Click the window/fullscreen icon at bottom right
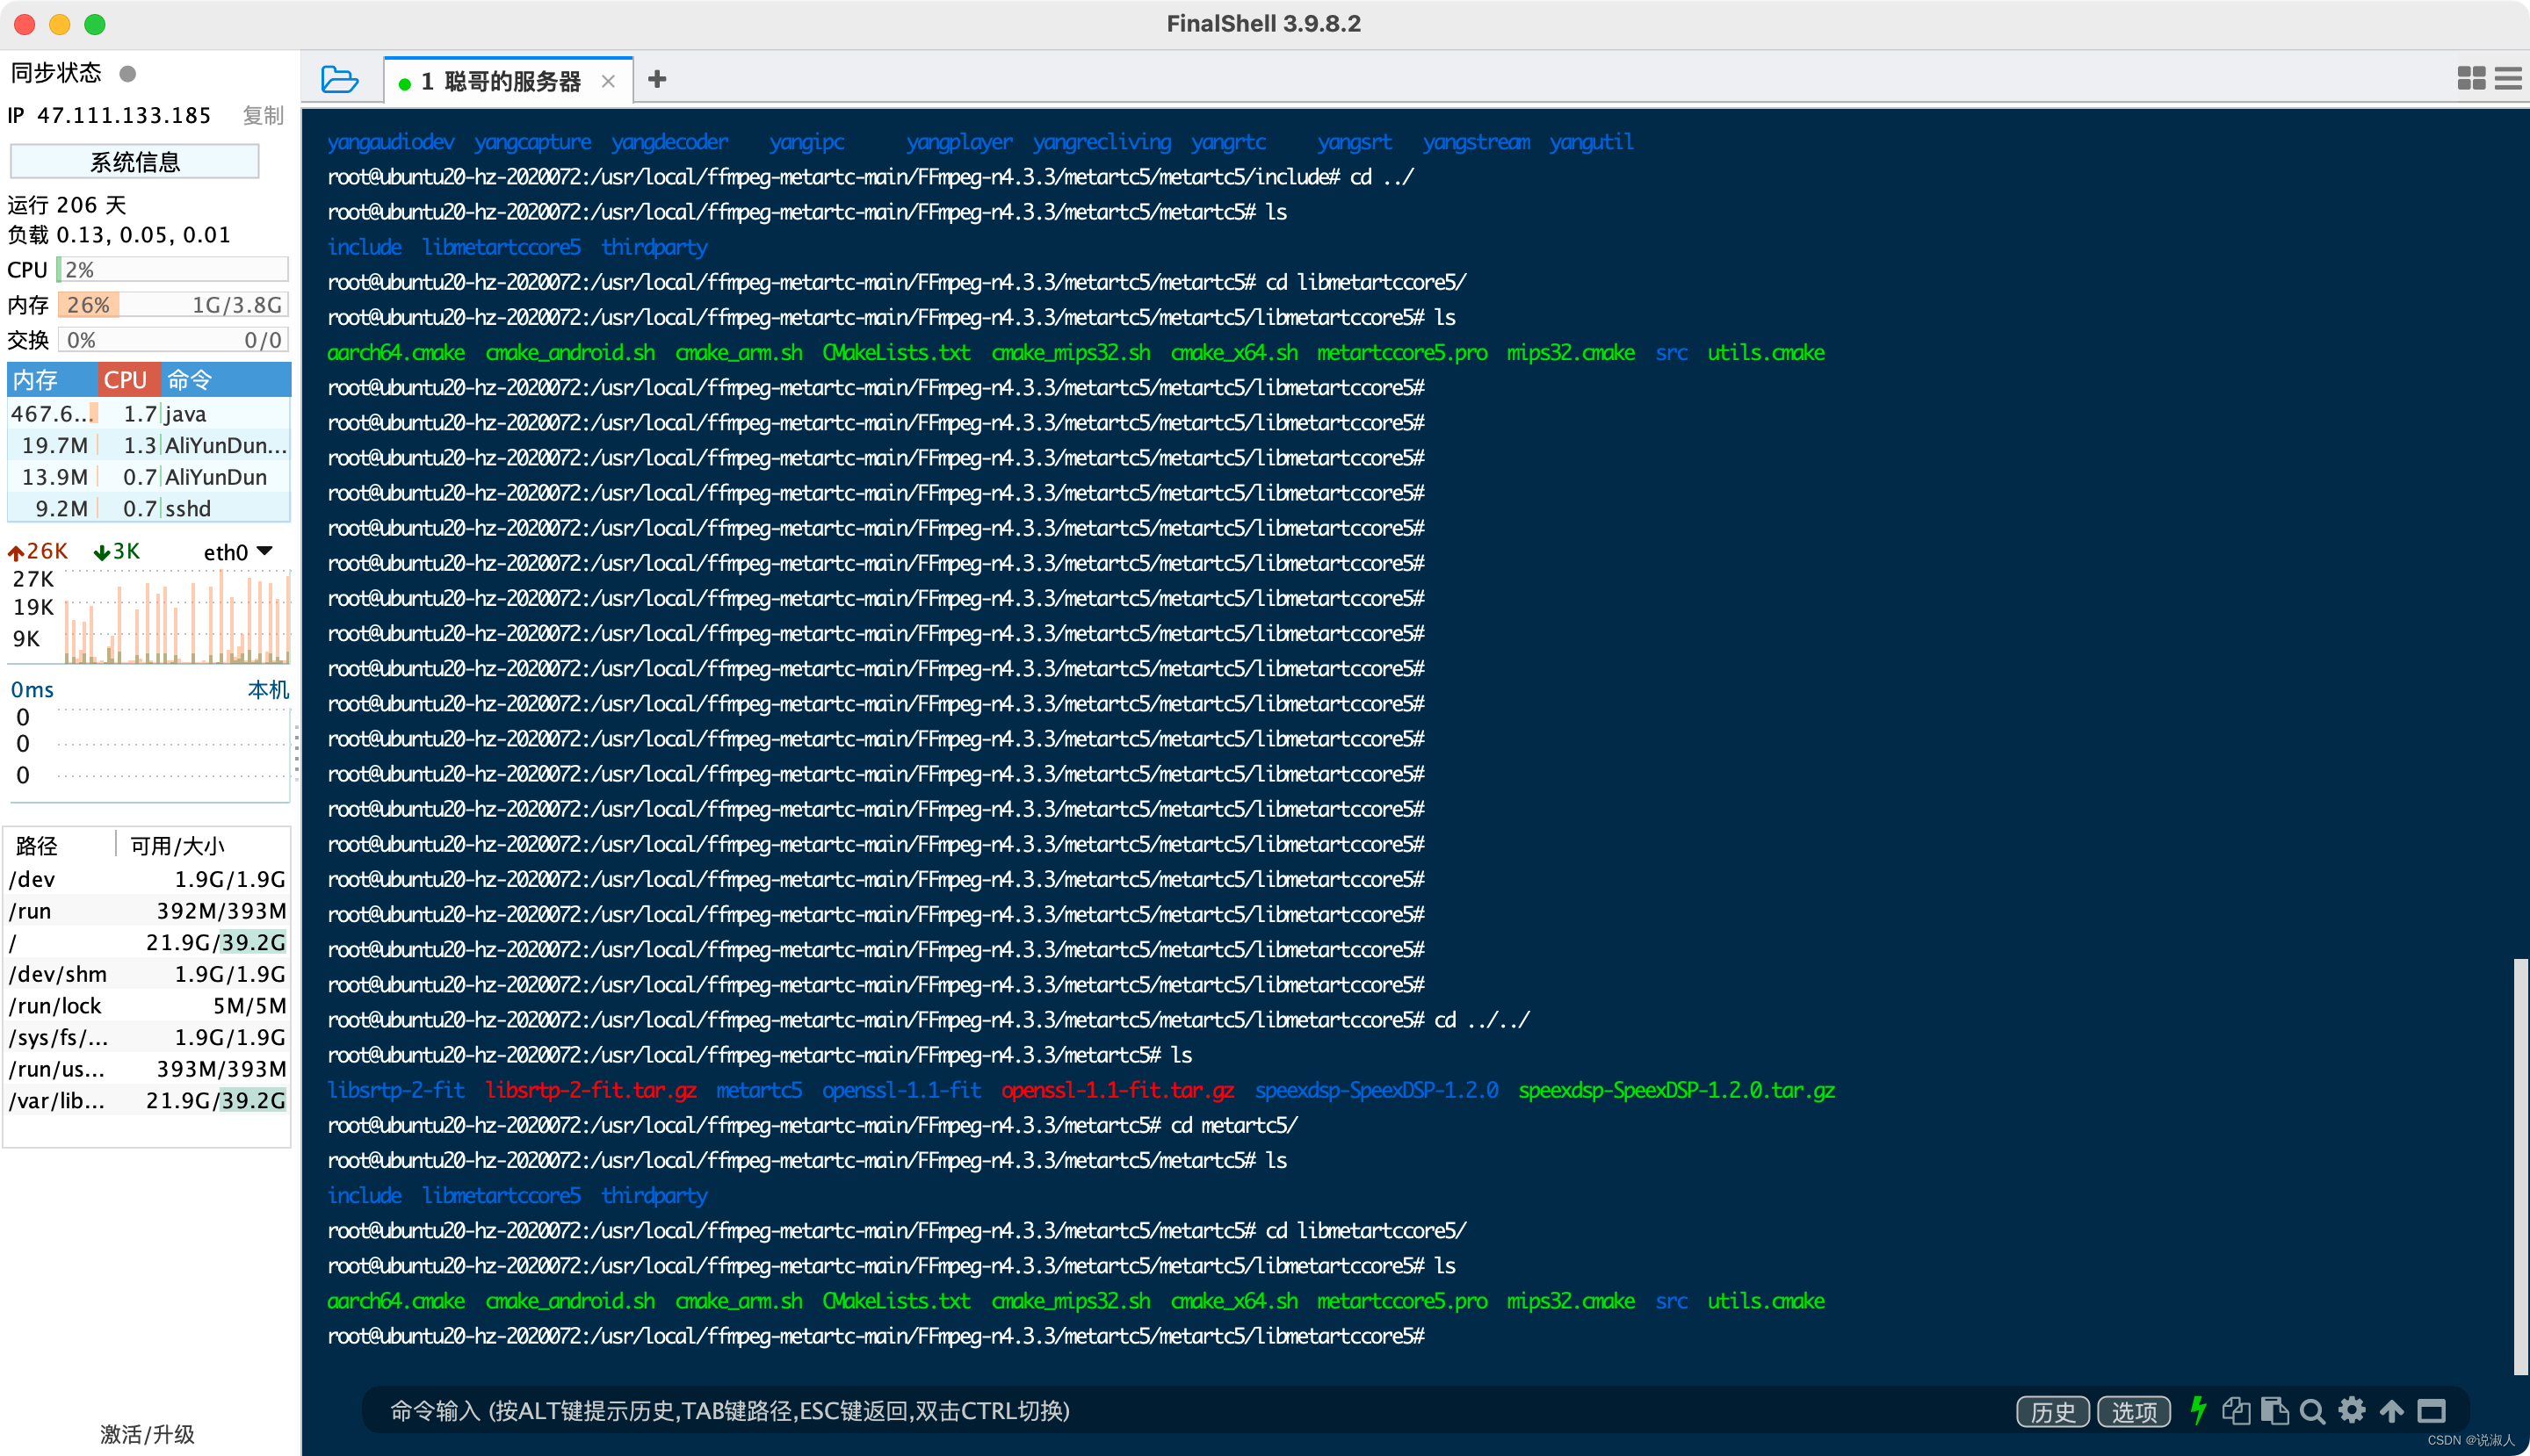Viewport: 2530px width, 1456px height. click(2432, 1411)
